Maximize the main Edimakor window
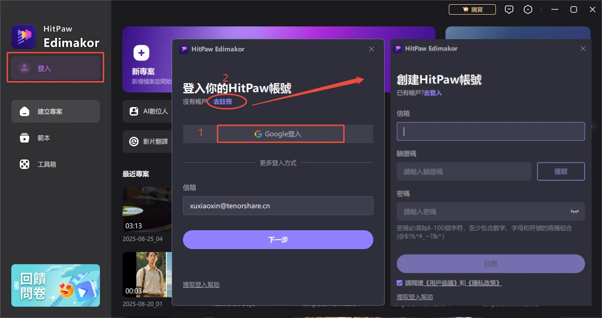Viewport: 602px width, 318px height. pyautogui.click(x=574, y=9)
